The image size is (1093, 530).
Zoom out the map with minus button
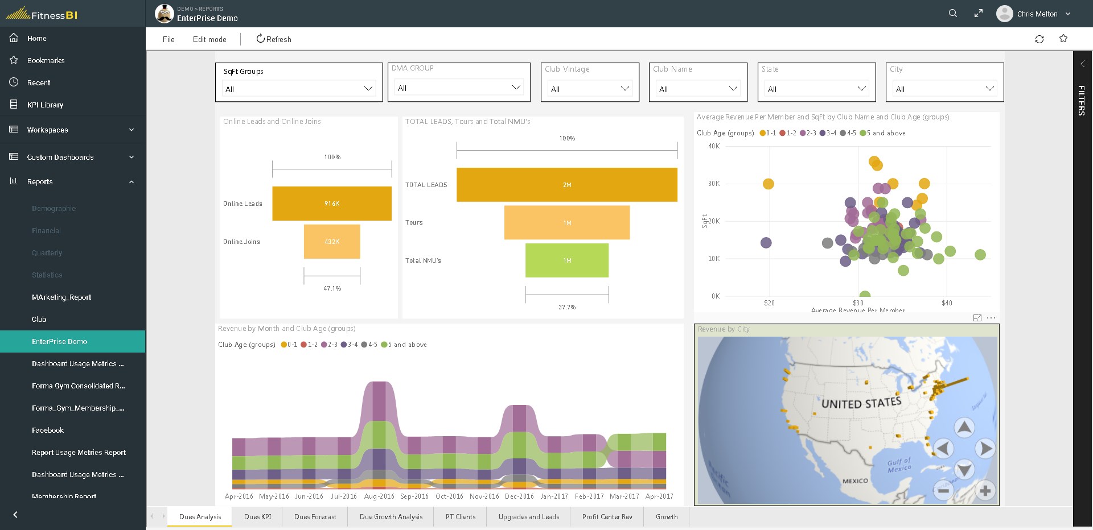click(x=944, y=490)
